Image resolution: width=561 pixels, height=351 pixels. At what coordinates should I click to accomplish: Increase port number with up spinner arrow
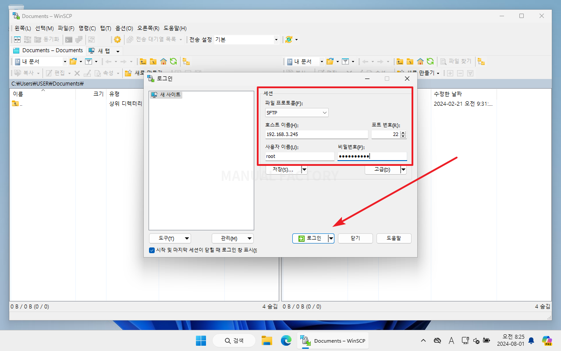click(403, 133)
